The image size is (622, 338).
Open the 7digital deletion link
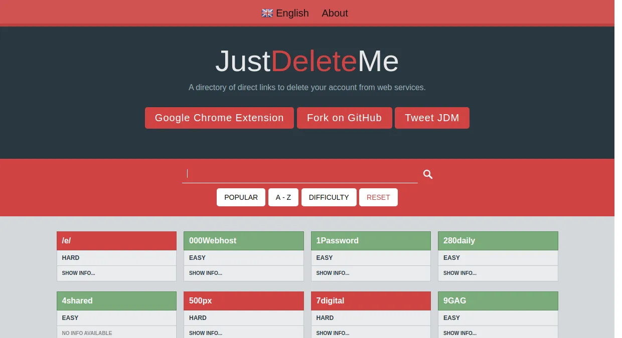tap(371, 301)
